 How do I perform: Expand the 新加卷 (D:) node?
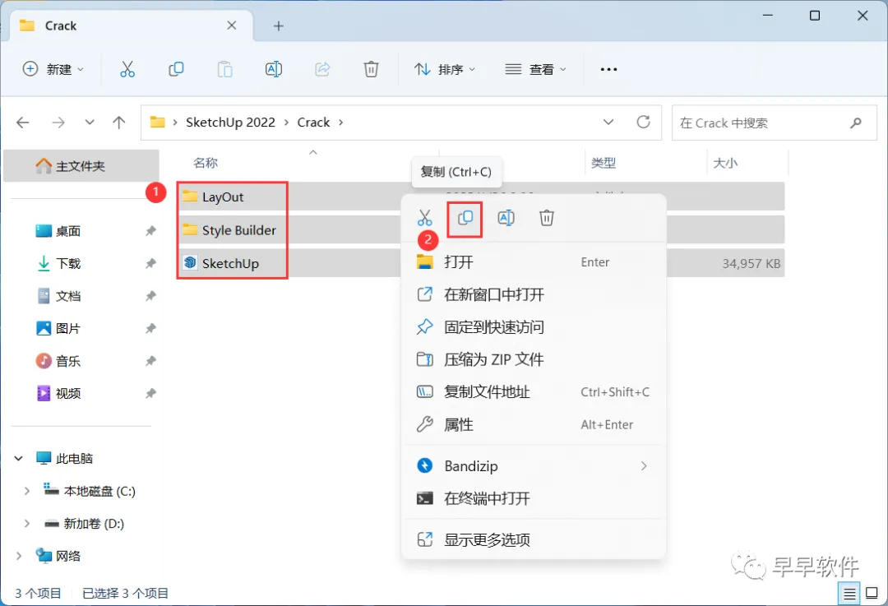coord(26,523)
